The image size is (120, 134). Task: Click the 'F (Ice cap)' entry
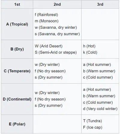[93, 127]
